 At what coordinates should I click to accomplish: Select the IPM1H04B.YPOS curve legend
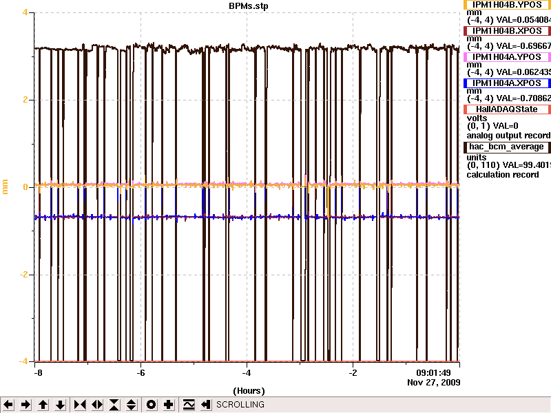coord(507,5)
